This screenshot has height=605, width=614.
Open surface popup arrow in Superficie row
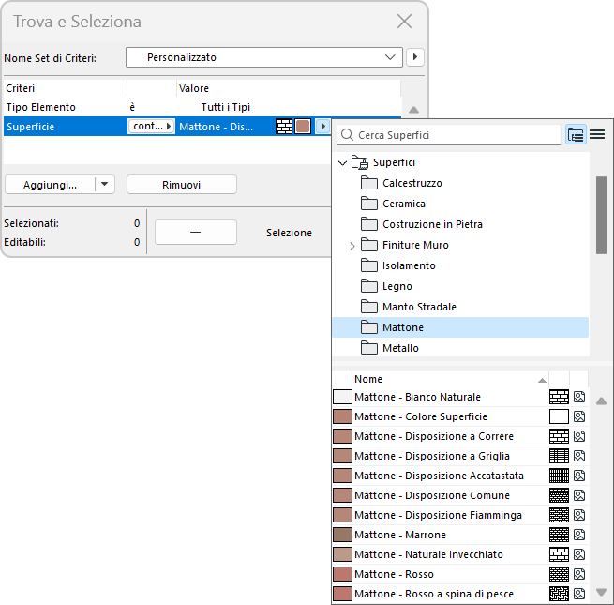click(322, 127)
